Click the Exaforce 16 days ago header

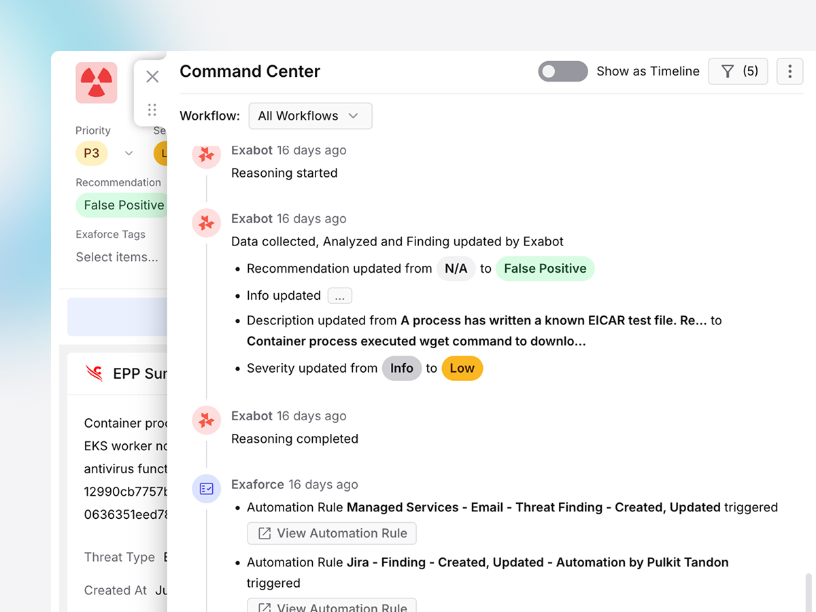294,485
